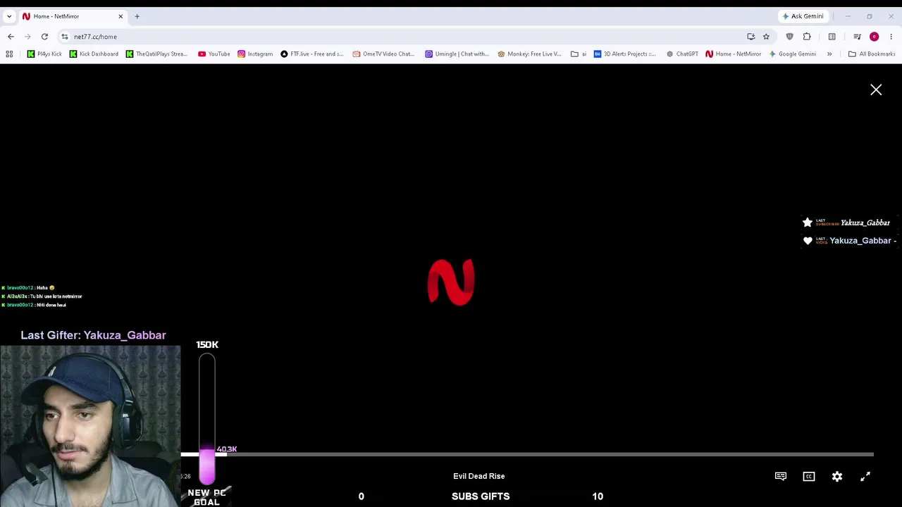
Task: Open the ChatGPT bookmark
Action: [x=682, y=54]
